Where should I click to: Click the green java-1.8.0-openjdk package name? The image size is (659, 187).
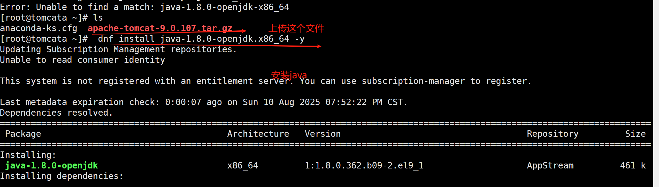tap(51, 165)
